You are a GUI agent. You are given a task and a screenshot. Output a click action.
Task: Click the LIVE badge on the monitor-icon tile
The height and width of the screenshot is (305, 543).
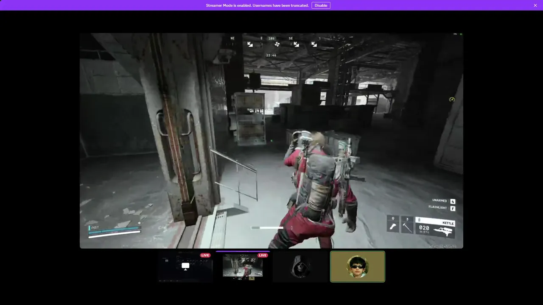[x=205, y=255]
